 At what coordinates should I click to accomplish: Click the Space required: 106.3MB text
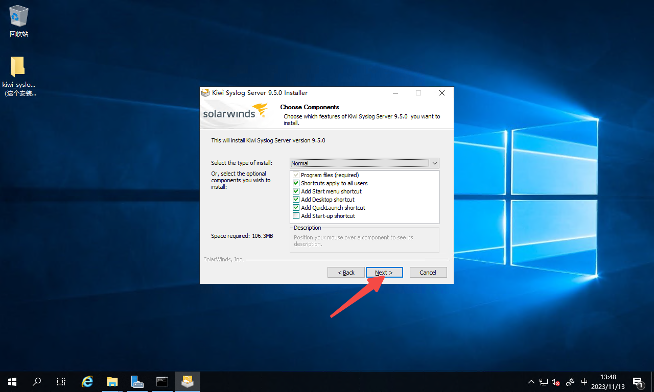click(x=242, y=236)
